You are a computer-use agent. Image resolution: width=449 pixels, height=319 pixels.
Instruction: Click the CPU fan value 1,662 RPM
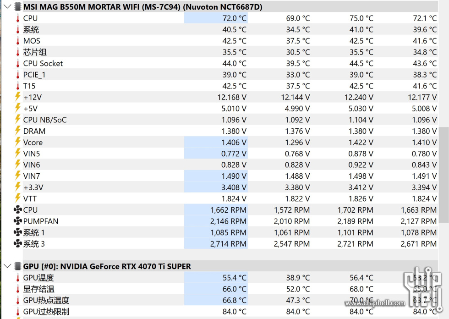[228, 210]
